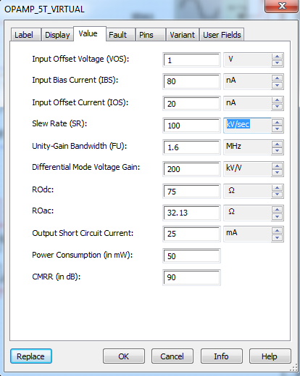Open the User Fields tab
300x376 pixels.
click(222, 35)
